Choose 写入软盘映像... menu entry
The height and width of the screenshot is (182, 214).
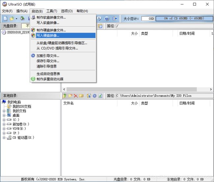coord(63,23)
